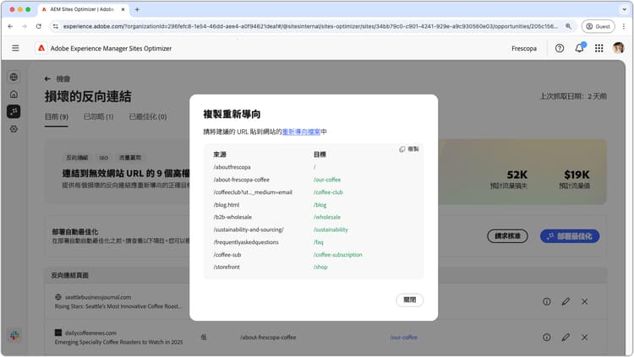
Task: Select the AEM Sites Optimizer browser tab
Action: pyautogui.click(x=84, y=9)
